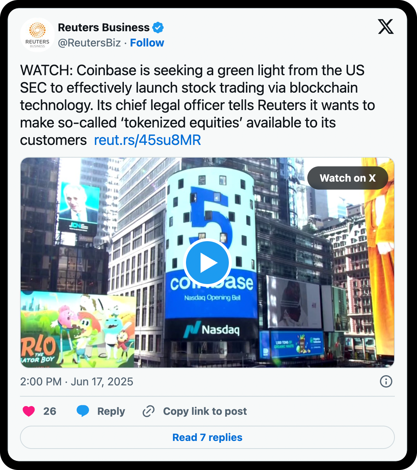Click the Watch on X button
The width and height of the screenshot is (417, 470).
point(348,178)
